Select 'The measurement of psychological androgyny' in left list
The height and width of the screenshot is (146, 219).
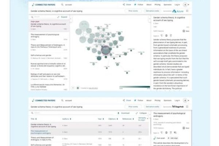click(46, 35)
